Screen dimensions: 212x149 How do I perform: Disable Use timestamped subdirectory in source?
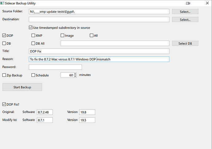click(x=31, y=28)
